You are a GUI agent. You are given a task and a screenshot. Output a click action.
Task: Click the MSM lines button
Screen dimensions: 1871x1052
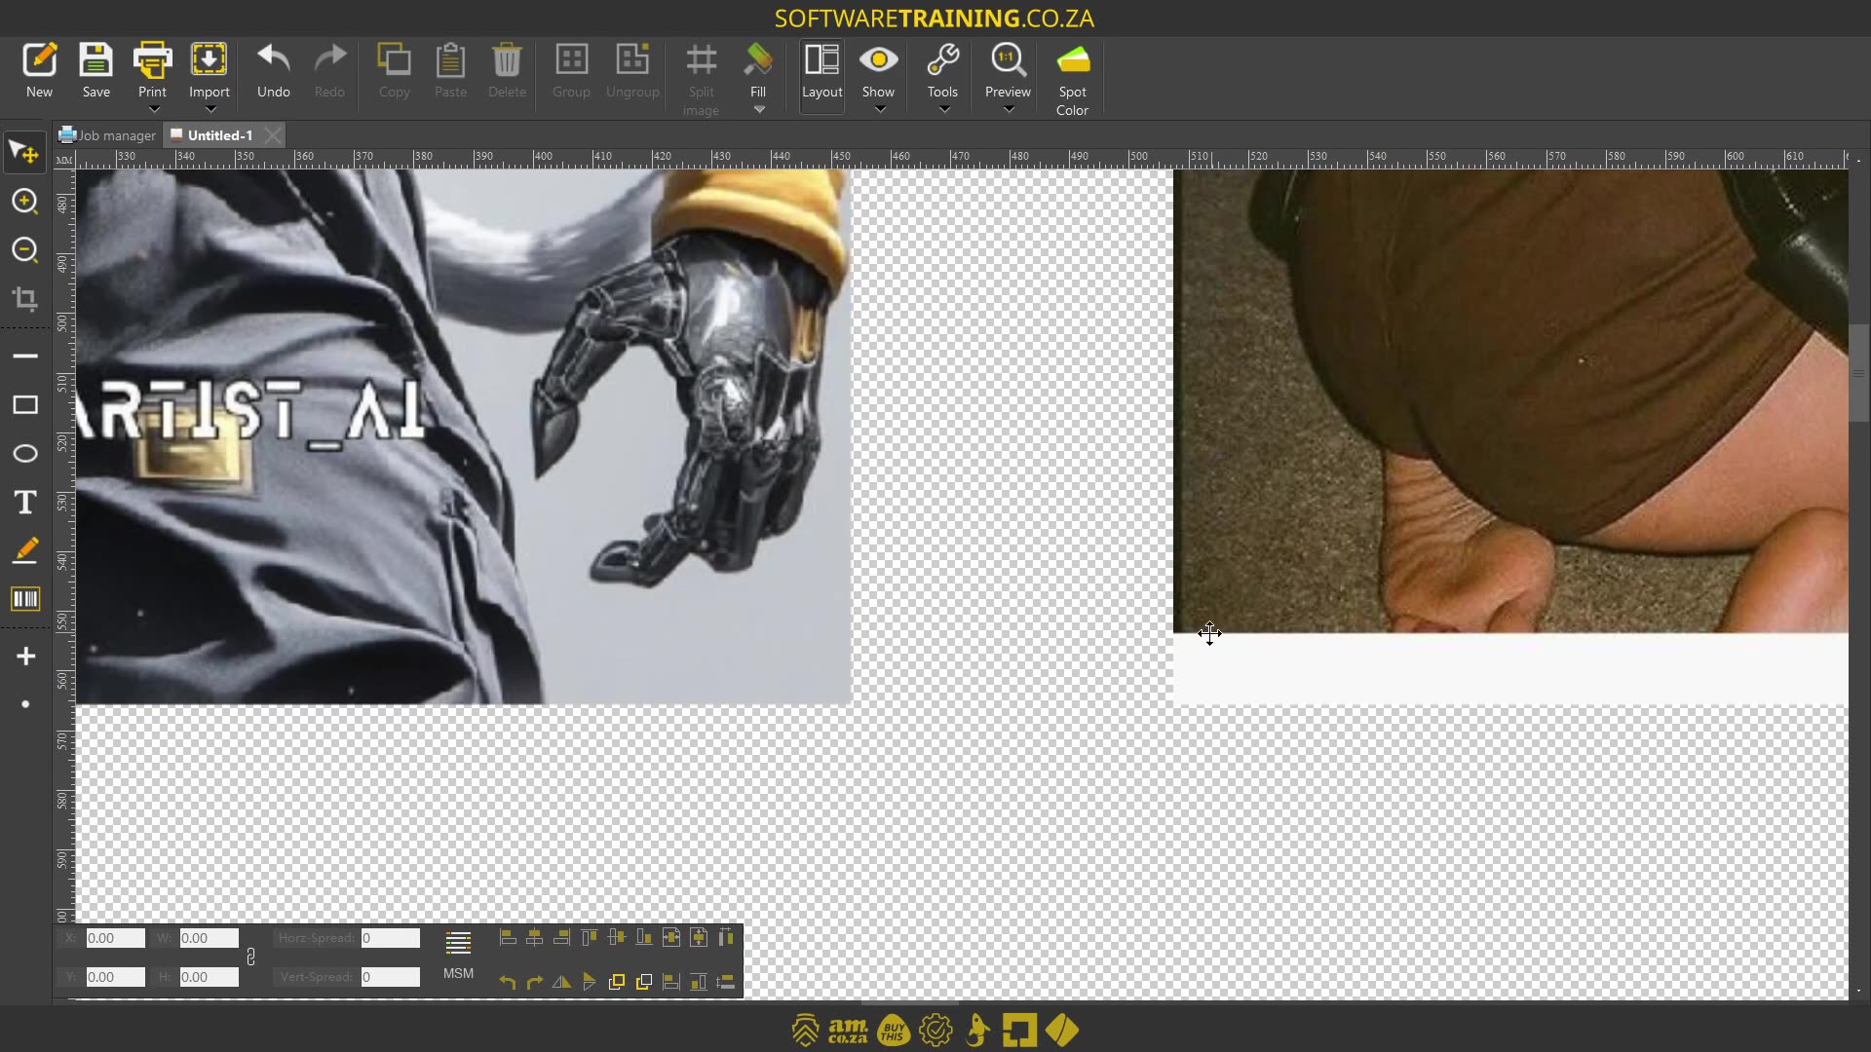(x=458, y=956)
